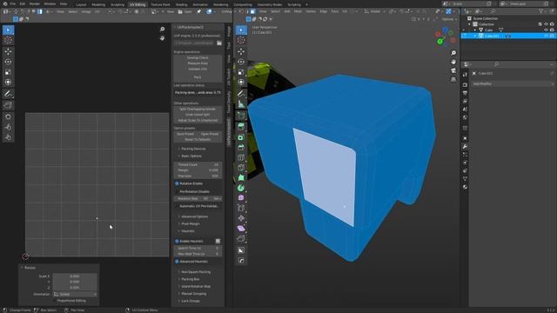This screenshot has width=557, height=313.
Task: Select the Loop Cut tool
Action: pyautogui.click(x=241, y=157)
